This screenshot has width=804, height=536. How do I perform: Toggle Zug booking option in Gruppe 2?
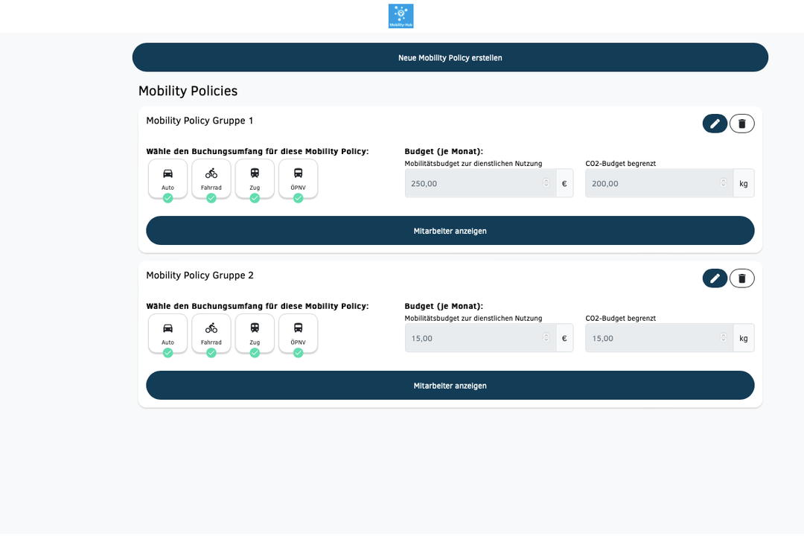point(255,334)
